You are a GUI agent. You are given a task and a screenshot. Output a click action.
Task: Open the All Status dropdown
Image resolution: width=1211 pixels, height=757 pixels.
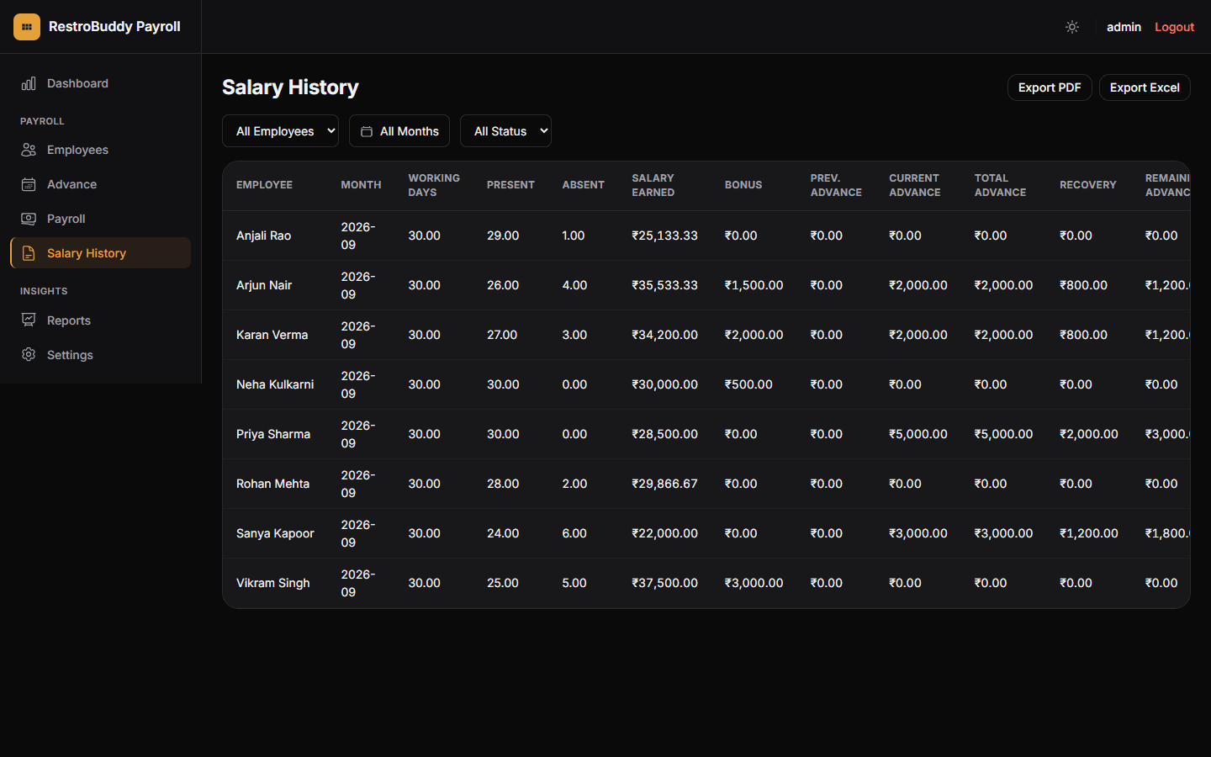tap(505, 131)
